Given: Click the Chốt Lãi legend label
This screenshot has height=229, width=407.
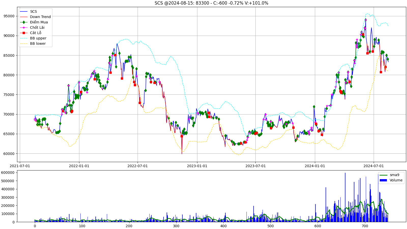Looking at the screenshot, I should (37, 27).
